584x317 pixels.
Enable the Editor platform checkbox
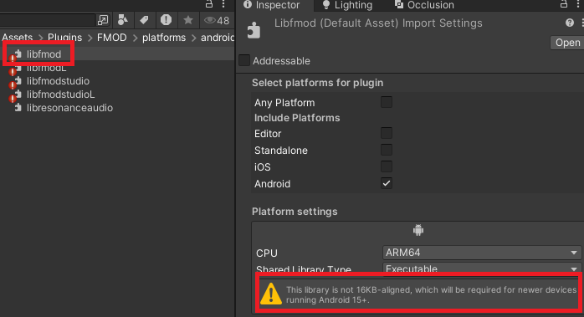[387, 133]
